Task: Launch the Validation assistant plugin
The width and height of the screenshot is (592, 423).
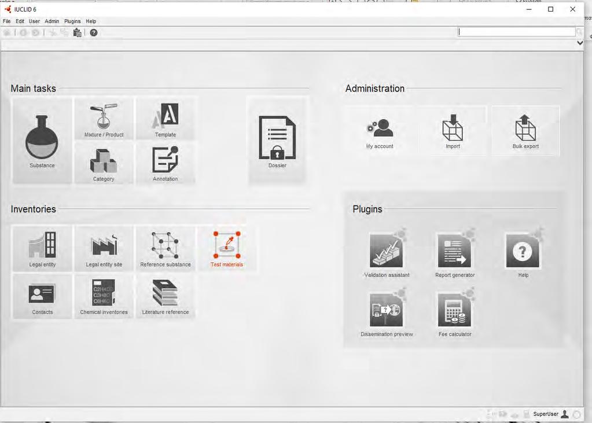Action: (x=387, y=253)
